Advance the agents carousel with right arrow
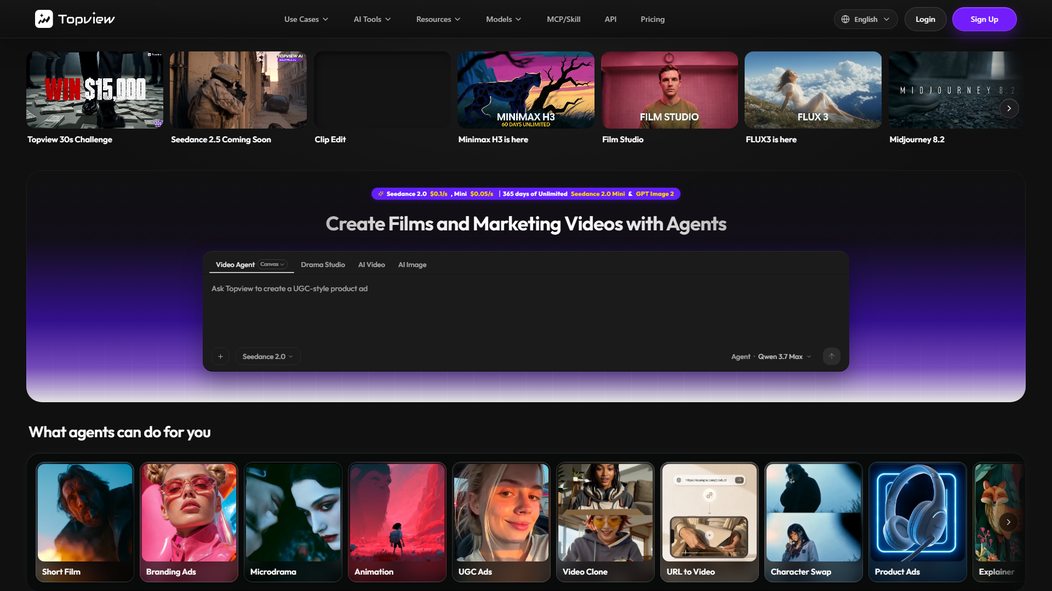1052x591 pixels. tap(1008, 522)
